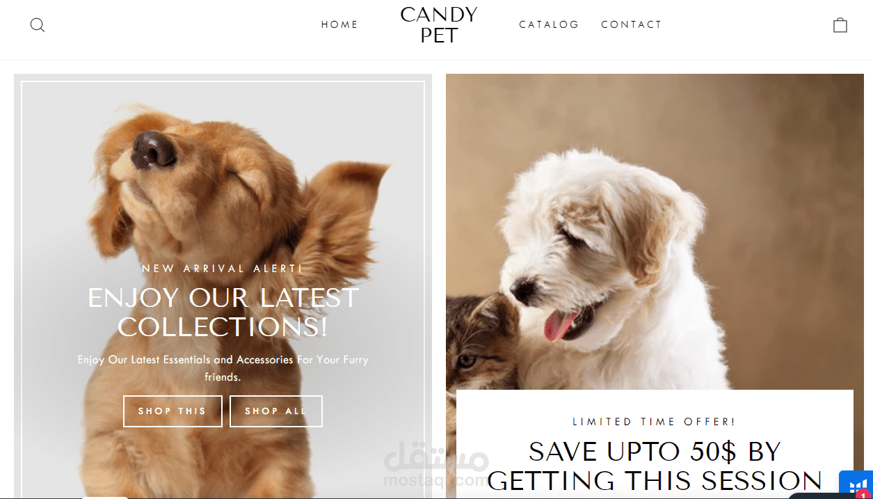Go to the HOME menu item

(339, 24)
